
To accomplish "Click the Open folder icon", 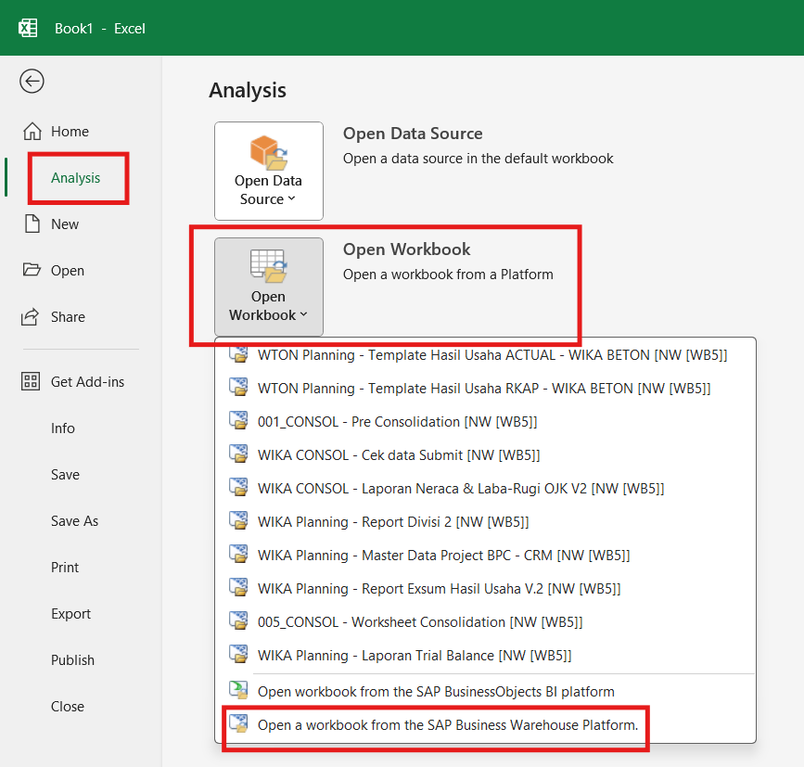I will (32, 271).
